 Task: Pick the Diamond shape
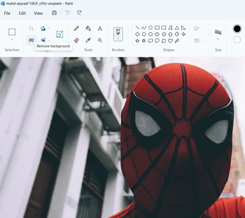coord(137,34)
